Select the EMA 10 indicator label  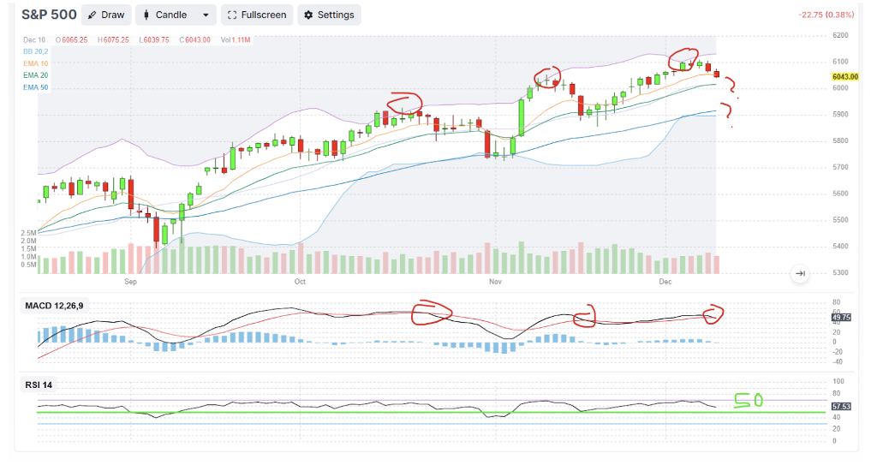[36, 63]
